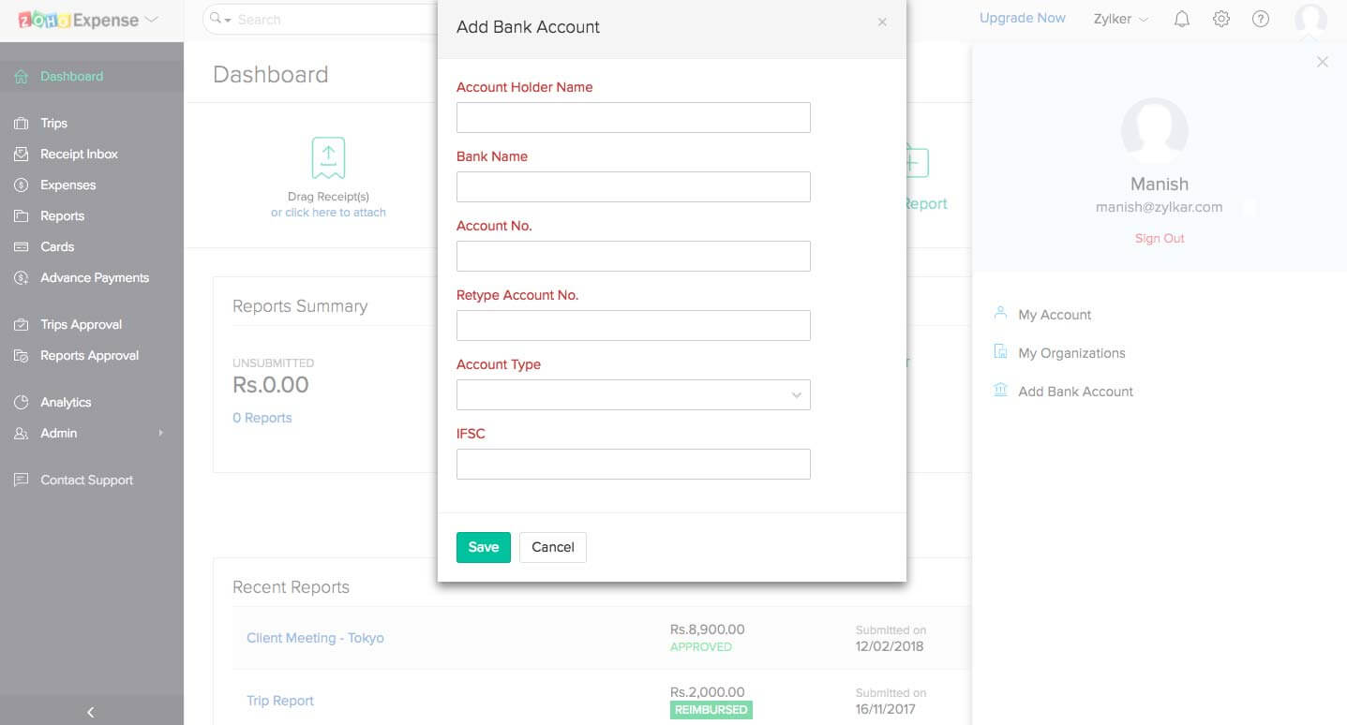Open the Expenses section
Viewport: 1347px width, 725px height.
tap(66, 185)
